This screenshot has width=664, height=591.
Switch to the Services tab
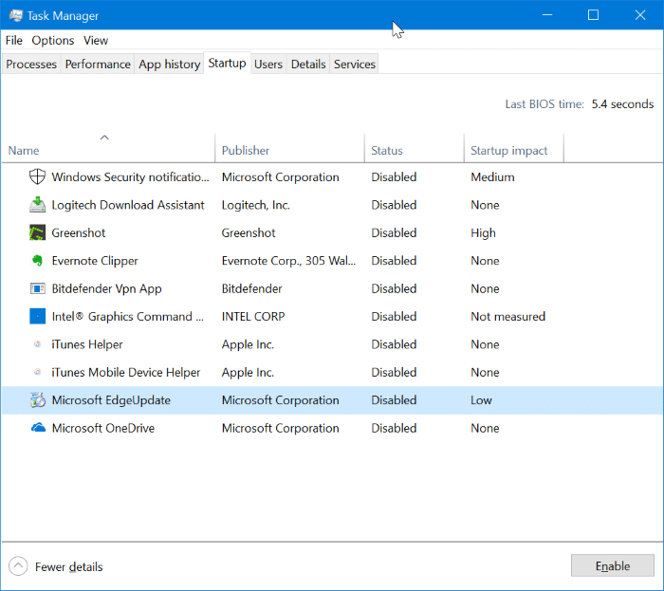point(354,64)
